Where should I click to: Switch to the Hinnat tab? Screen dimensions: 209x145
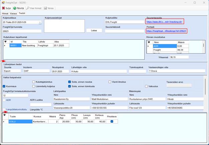tap(5, 13)
